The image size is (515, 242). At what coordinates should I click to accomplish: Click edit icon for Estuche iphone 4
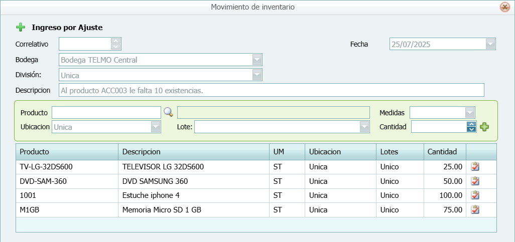[x=475, y=195]
